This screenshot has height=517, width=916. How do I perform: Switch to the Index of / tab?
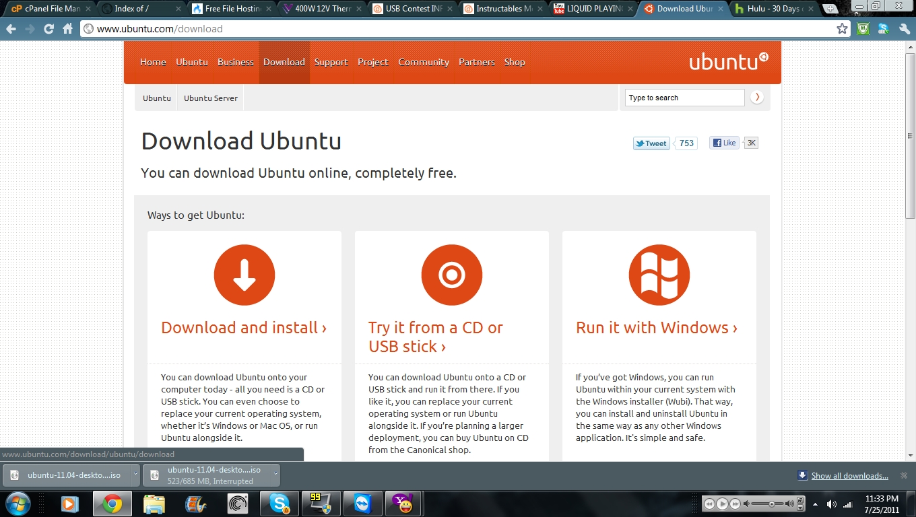click(x=140, y=9)
